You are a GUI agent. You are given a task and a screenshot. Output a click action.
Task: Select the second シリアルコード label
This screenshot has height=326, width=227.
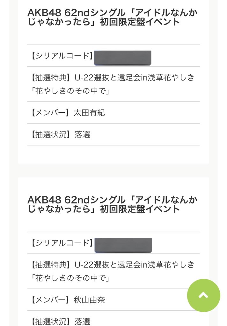(x=62, y=243)
